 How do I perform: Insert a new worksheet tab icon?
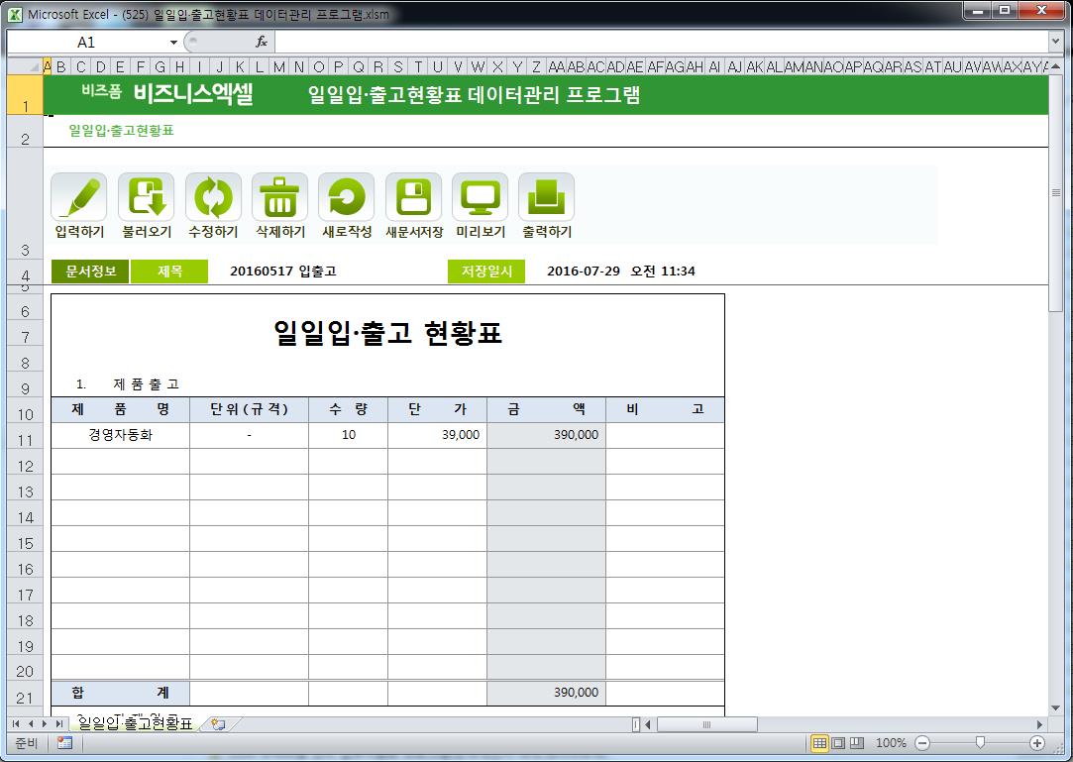pyautogui.click(x=218, y=723)
